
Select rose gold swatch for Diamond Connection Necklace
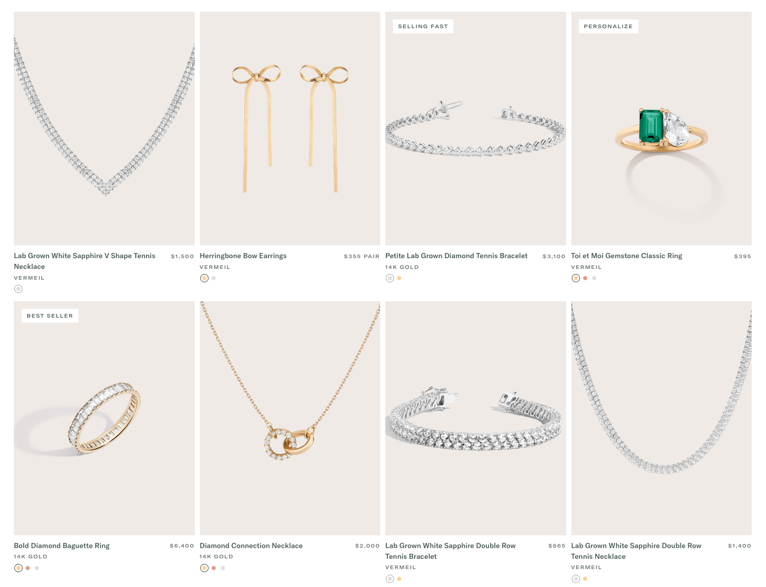(x=214, y=568)
